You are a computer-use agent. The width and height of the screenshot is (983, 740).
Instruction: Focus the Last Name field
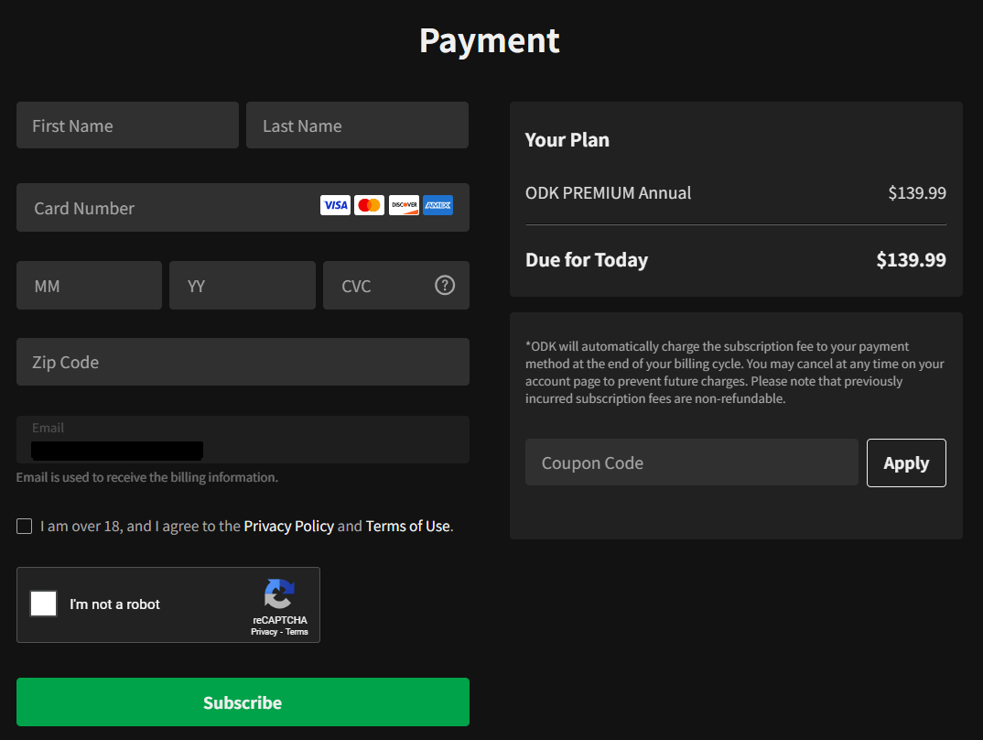pos(357,125)
